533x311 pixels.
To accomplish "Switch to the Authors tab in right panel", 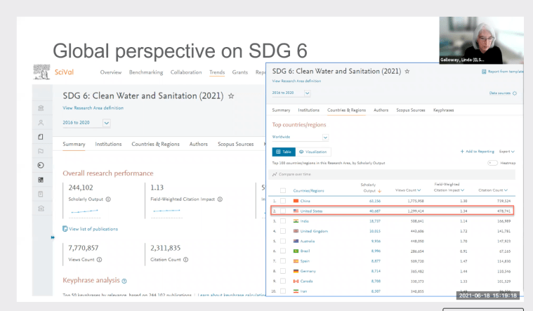I will click(381, 110).
